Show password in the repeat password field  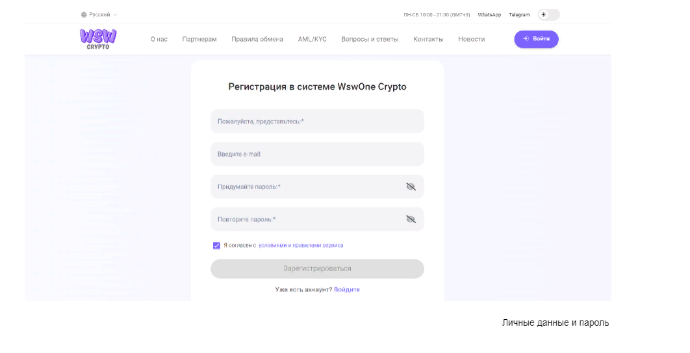click(x=411, y=219)
